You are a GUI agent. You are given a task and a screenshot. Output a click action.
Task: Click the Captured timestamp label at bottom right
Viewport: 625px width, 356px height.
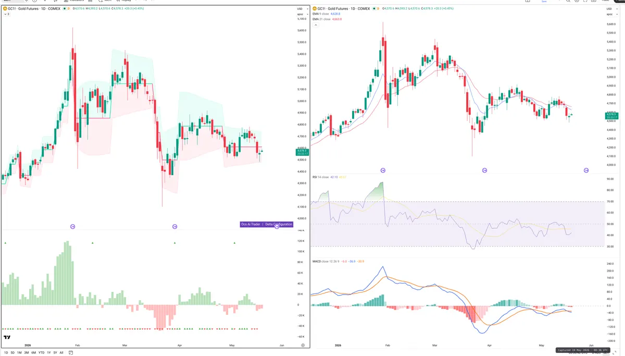coord(582,350)
